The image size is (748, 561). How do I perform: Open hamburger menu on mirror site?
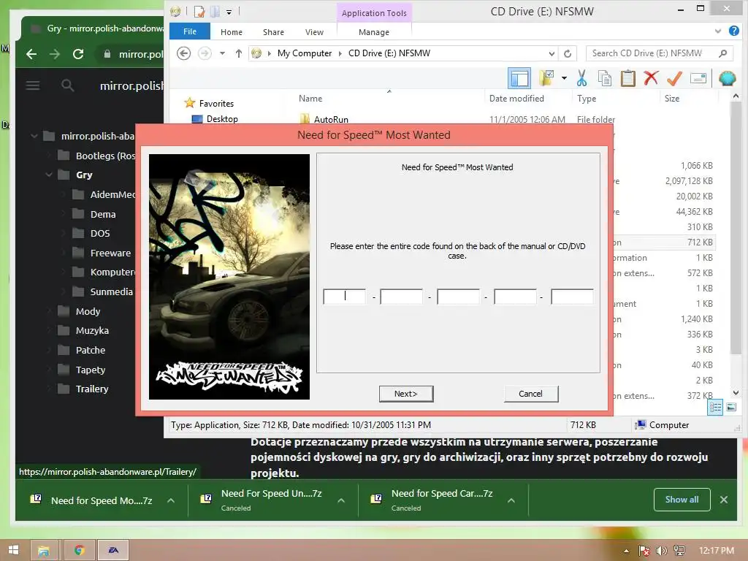click(x=32, y=85)
